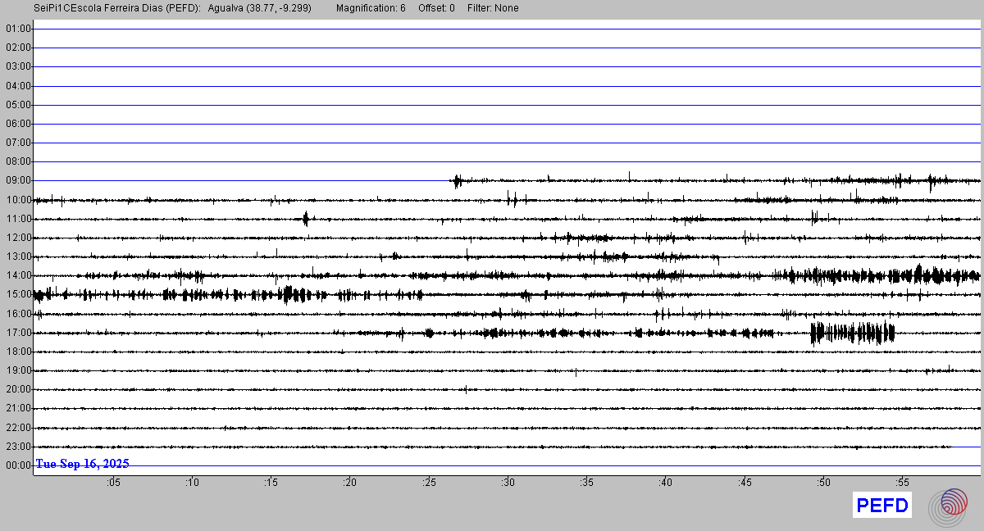Click the Offset: 0 header text
This screenshot has height=531, width=984.
click(436, 8)
